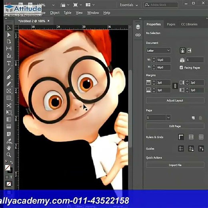
Task: Select the Hand tool
Action: 9,148
